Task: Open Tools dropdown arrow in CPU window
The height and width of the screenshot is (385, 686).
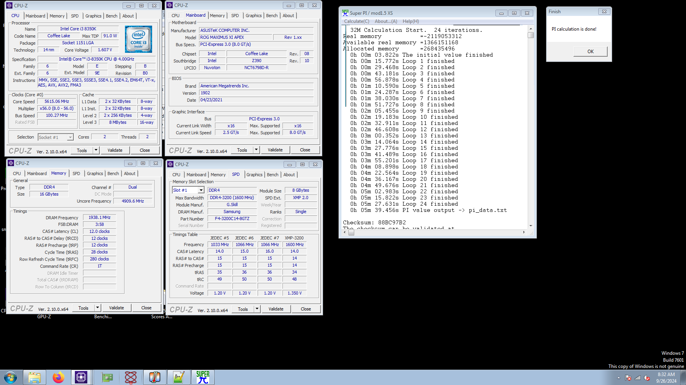Action: click(96, 150)
